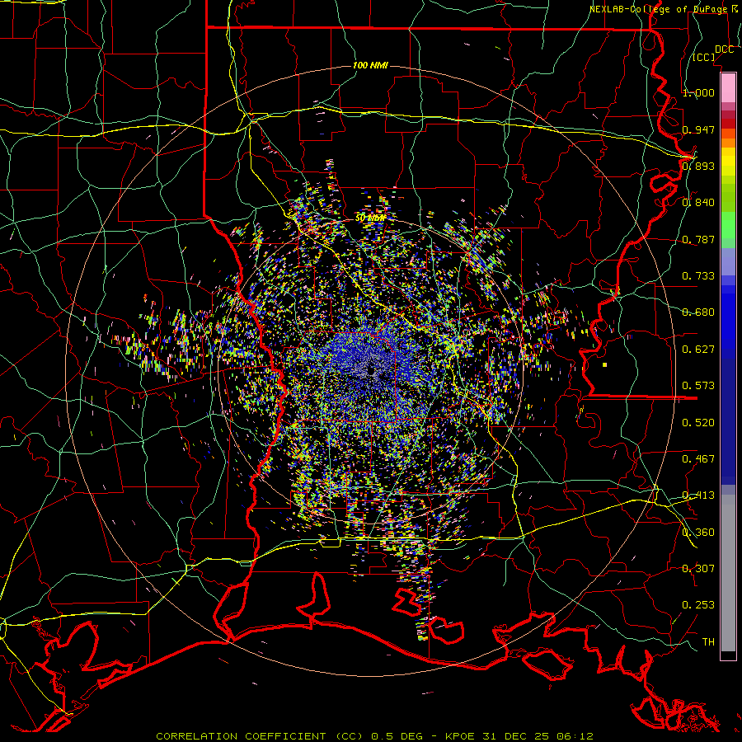742x742 pixels.
Task: Select the 0.840 scale value
Action: pos(698,203)
